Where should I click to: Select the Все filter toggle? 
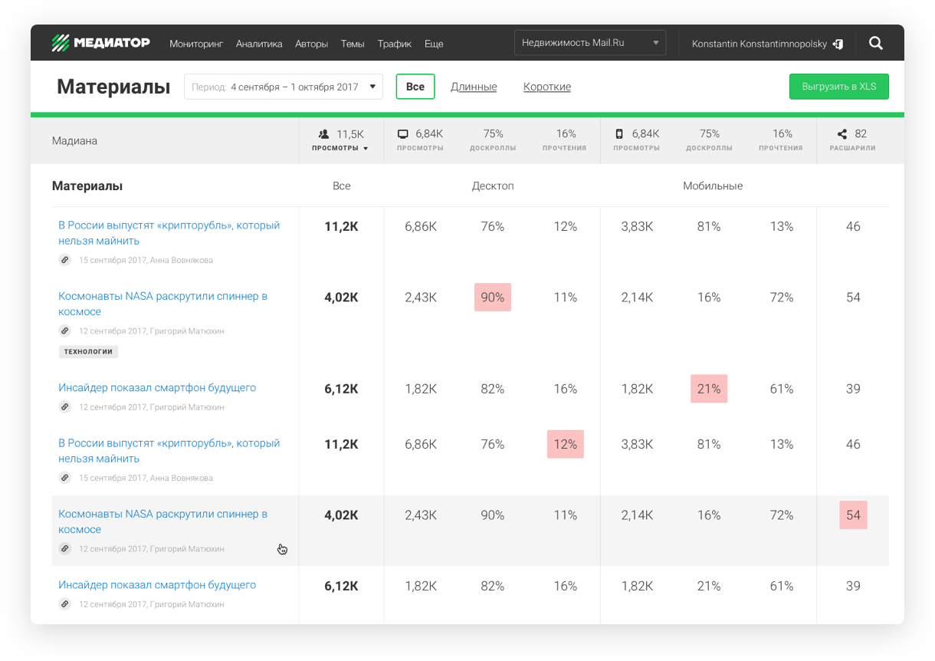(415, 87)
